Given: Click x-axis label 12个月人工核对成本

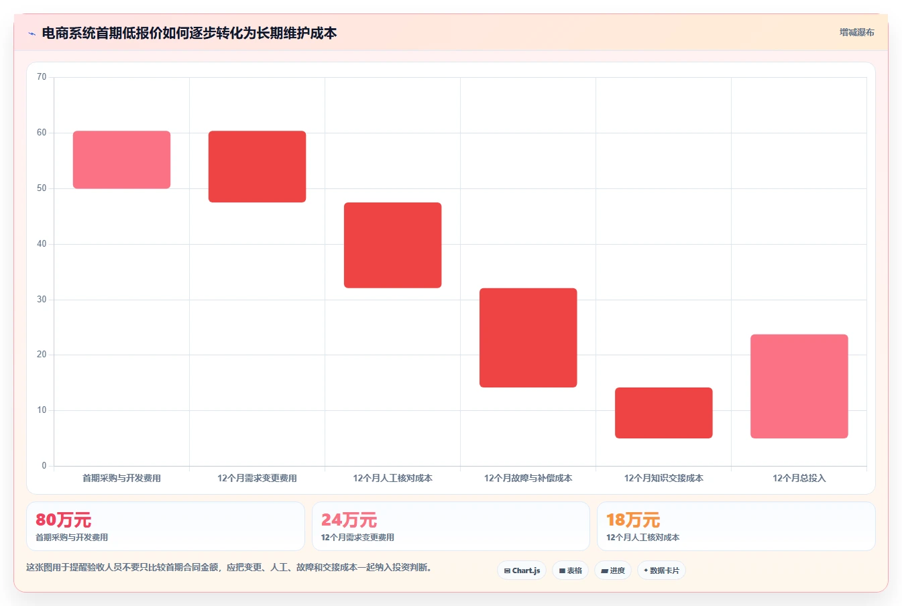Looking at the screenshot, I should tap(392, 478).
